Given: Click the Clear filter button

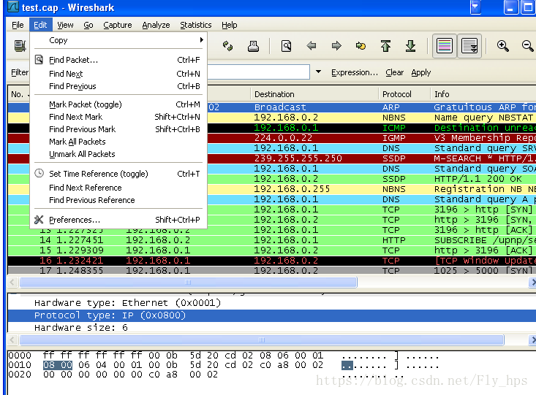Looking at the screenshot, I should pos(394,72).
